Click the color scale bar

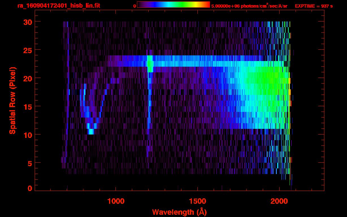click(x=173, y=5)
